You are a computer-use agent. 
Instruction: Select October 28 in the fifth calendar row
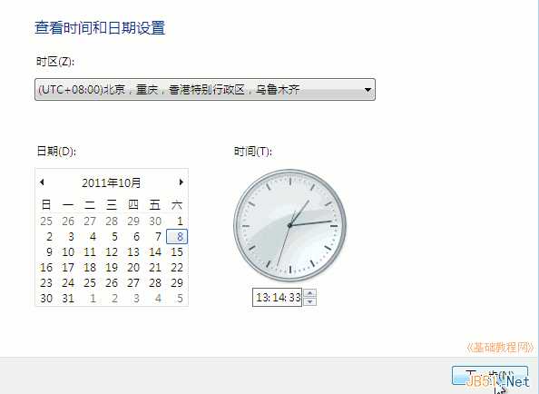coord(155,283)
